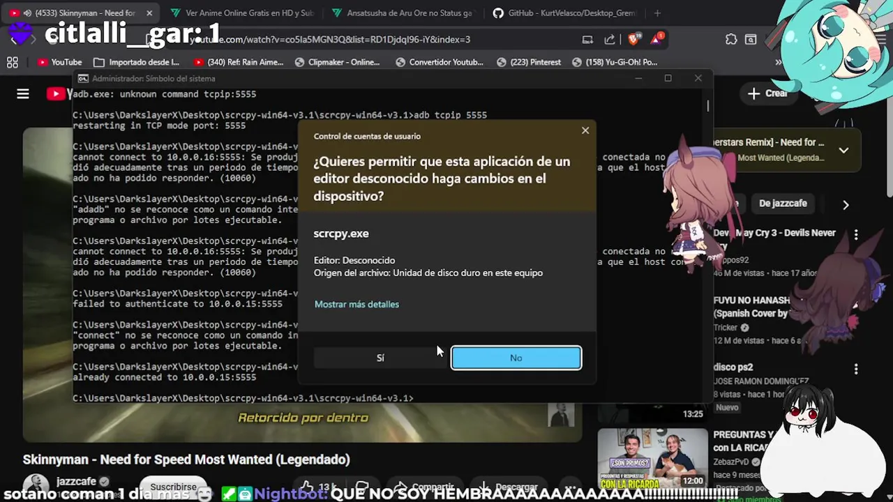Close the Skinnyman browser tab

click(x=149, y=13)
